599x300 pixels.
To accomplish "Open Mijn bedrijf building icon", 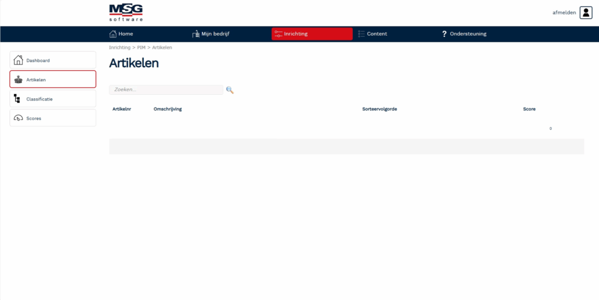I will coord(196,34).
